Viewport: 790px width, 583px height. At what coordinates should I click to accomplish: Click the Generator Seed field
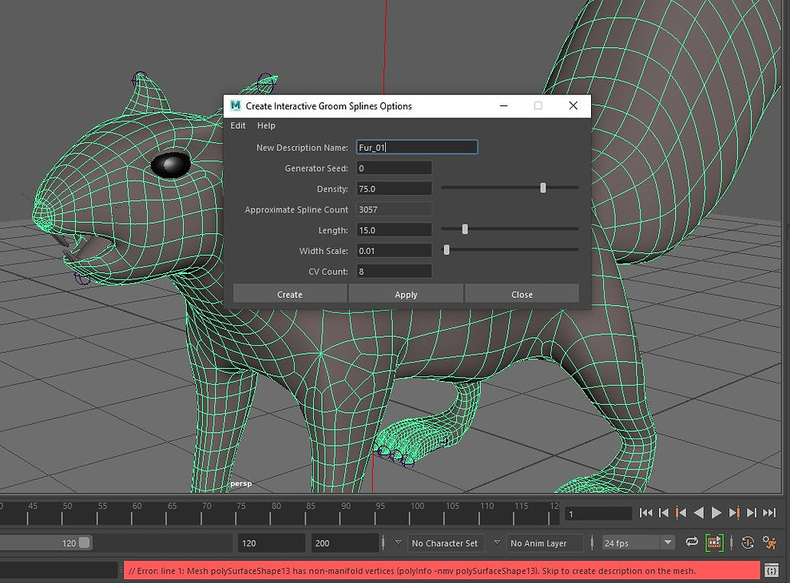(394, 169)
